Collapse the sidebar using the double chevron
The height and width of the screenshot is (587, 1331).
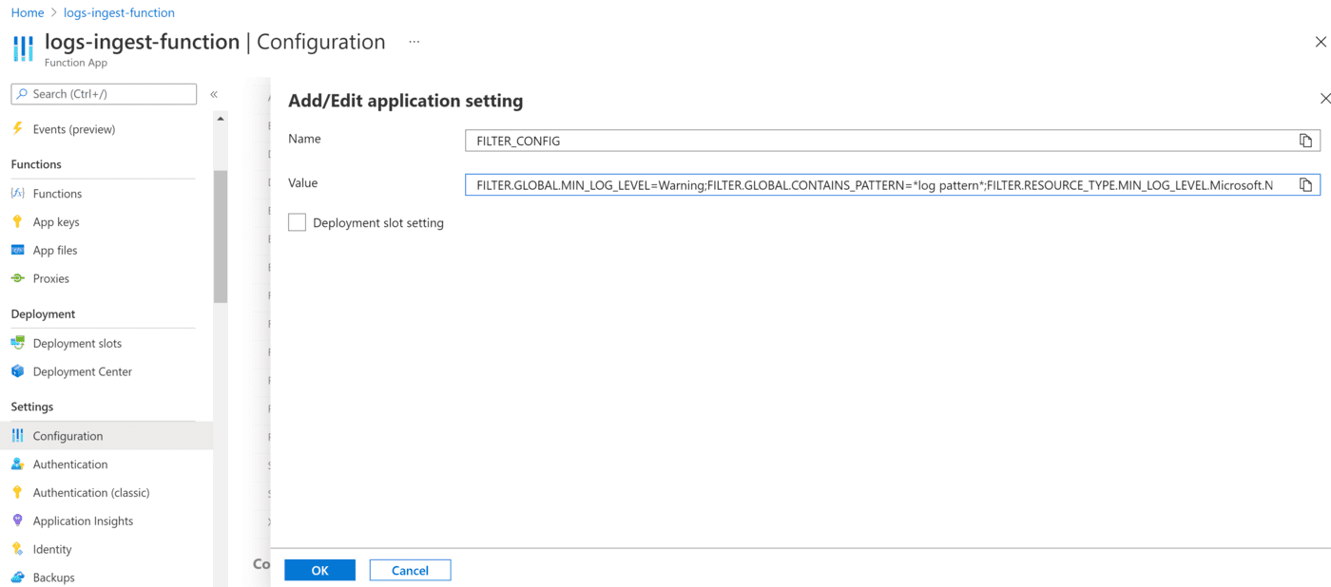click(214, 94)
